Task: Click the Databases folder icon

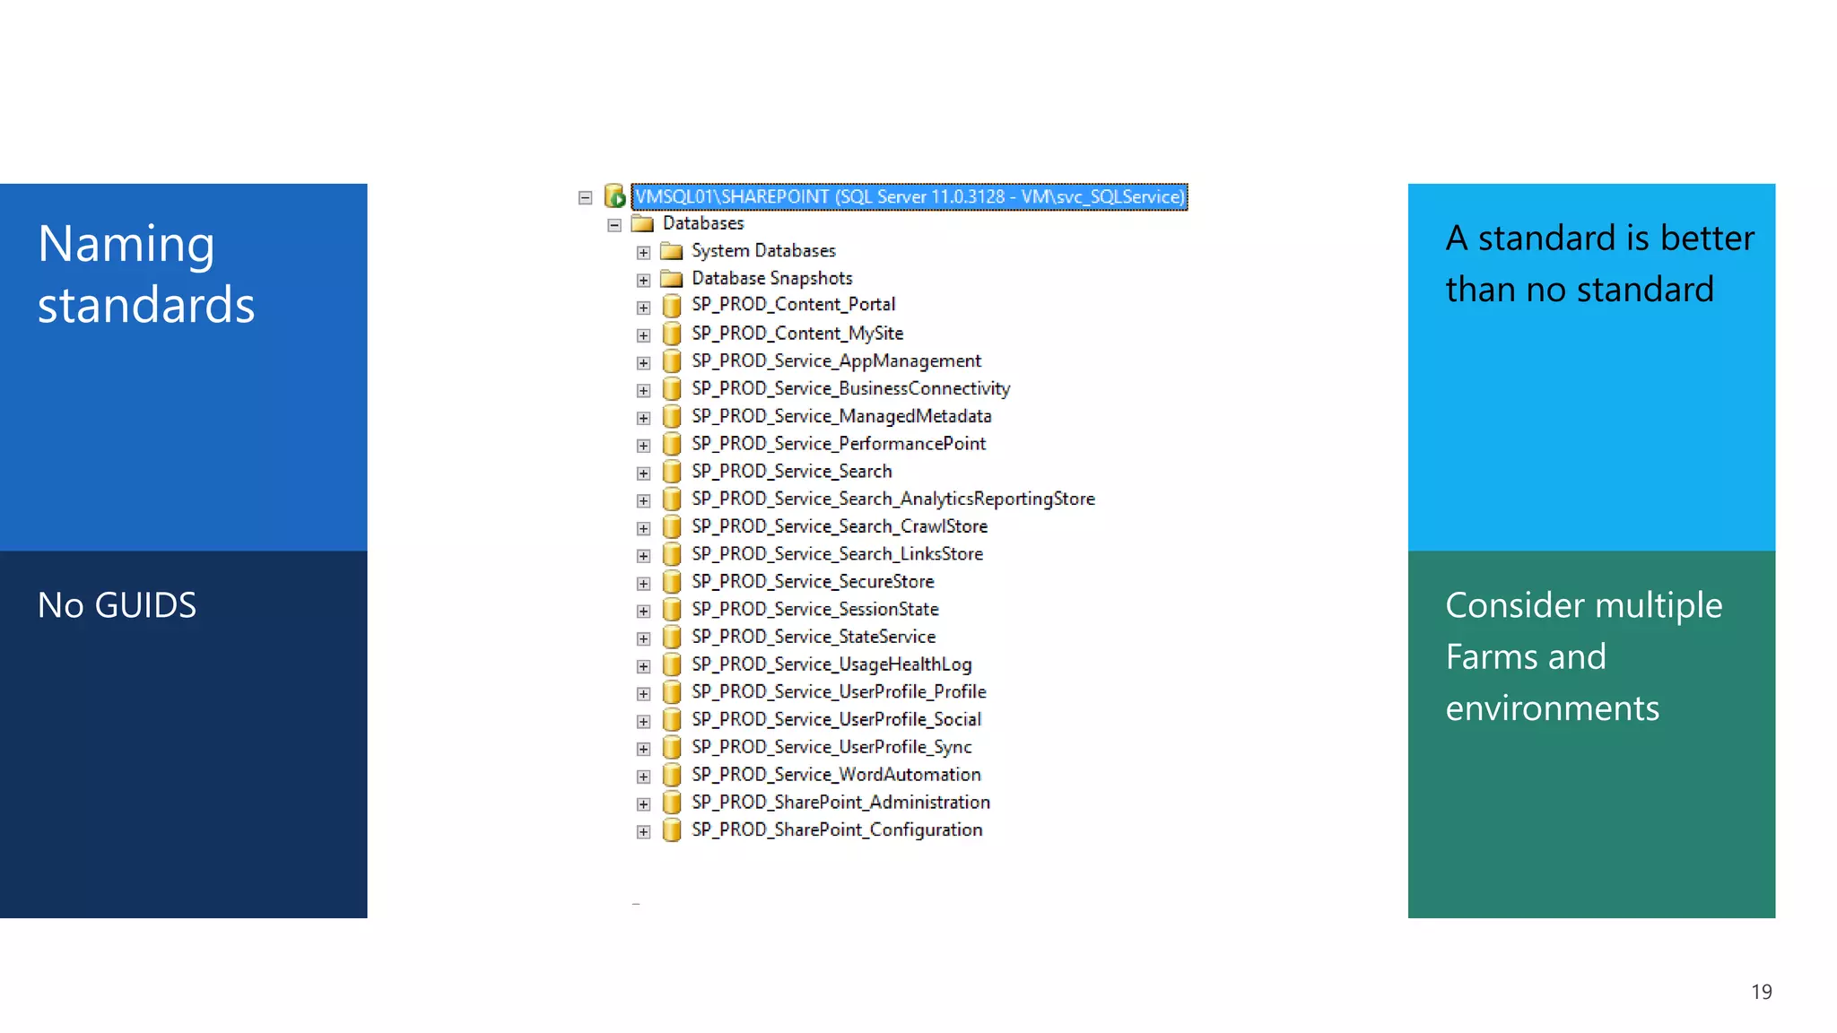Action: point(642,223)
